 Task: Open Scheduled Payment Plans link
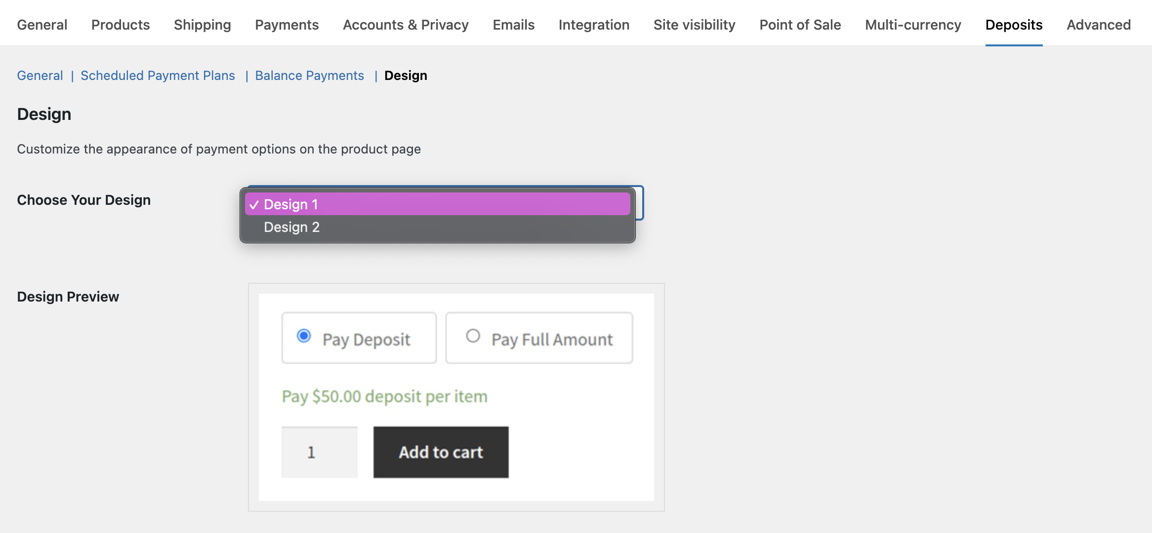[158, 76]
